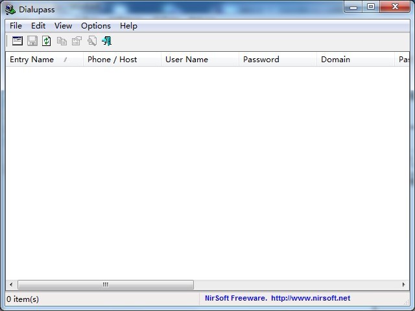Click the horizontal scrollbar right arrow
Screen dimensions: 415x311
pos(404,285)
